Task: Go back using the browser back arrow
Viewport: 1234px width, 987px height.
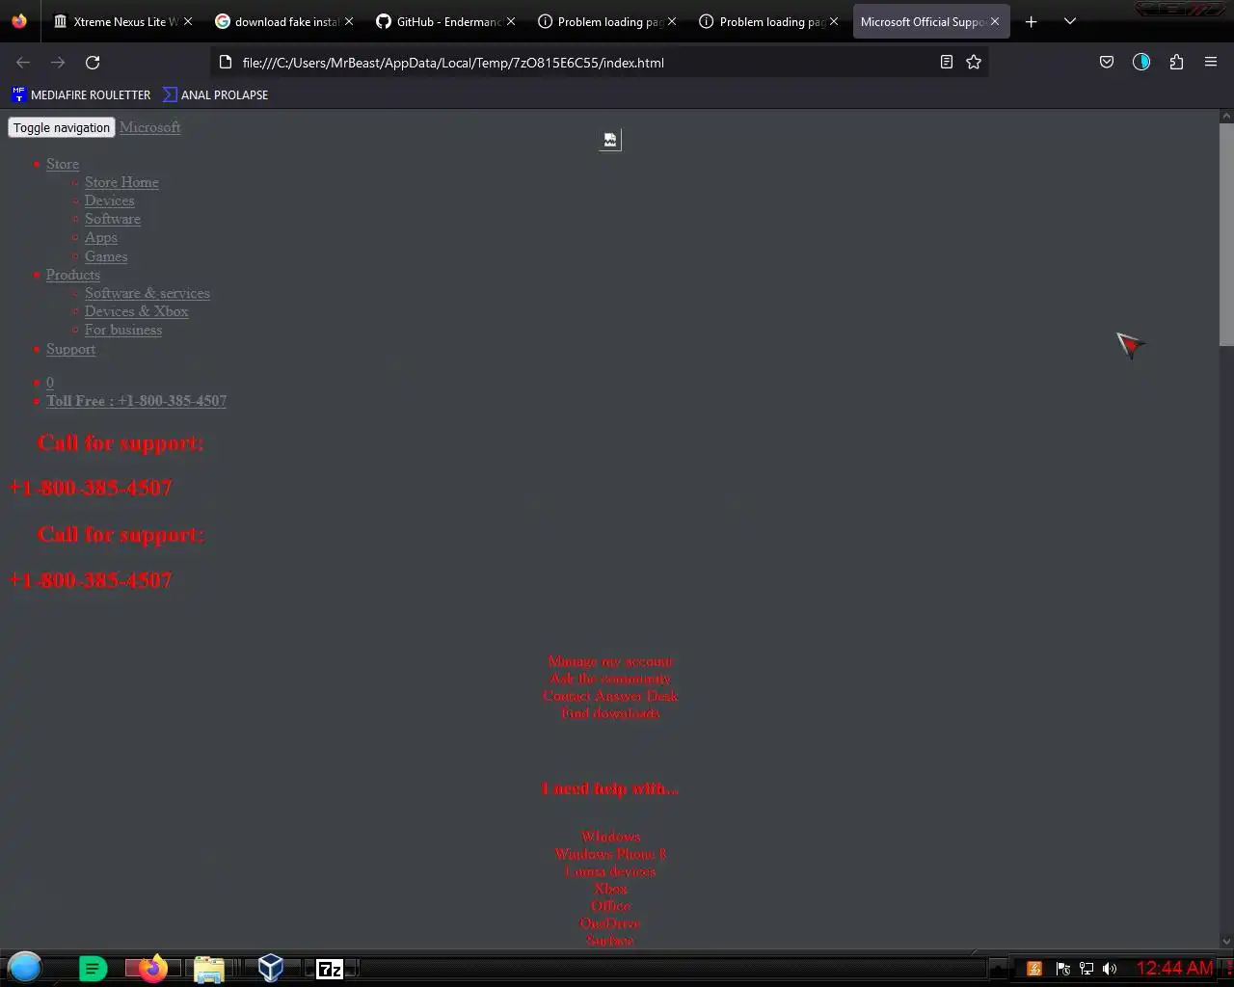Action: click(23, 63)
